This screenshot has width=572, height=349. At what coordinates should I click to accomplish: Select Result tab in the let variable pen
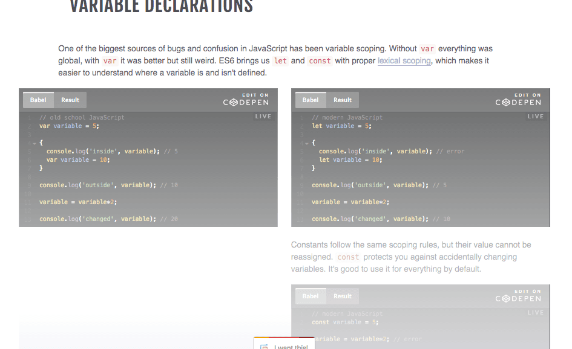343,100
